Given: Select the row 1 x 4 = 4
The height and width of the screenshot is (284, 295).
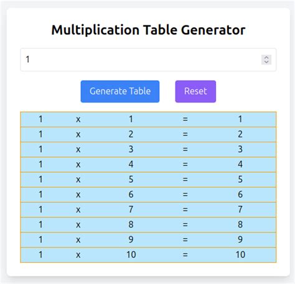Looking at the screenshot, I should 148,165.
